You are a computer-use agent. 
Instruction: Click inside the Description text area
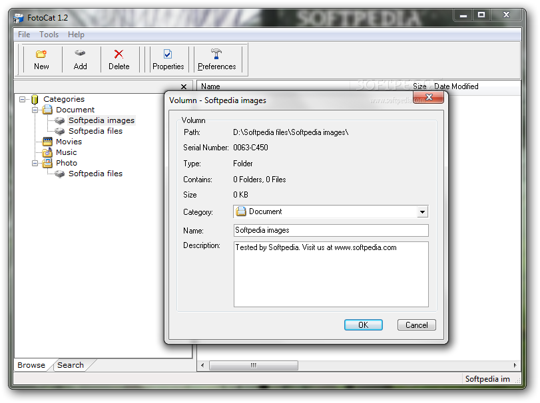tap(331, 274)
